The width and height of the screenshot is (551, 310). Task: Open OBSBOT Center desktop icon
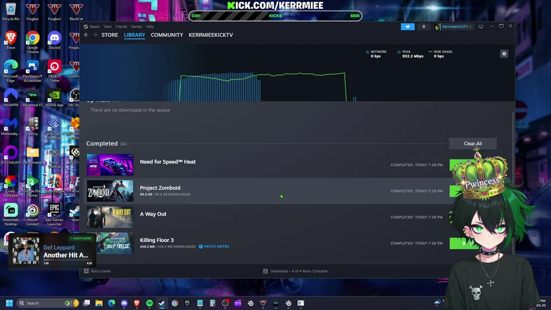(54, 71)
